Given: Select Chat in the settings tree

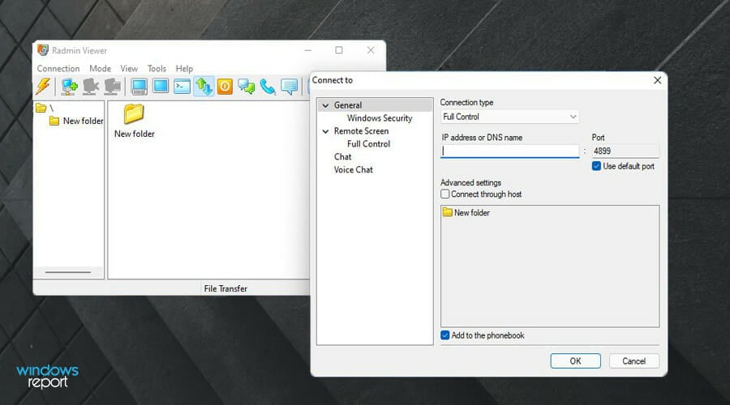Looking at the screenshot, I should (342, 156).
